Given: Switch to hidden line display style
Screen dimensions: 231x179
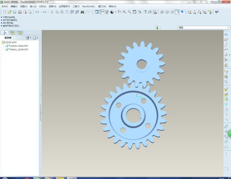Looking at the screenshot, I should coord(167,12).
